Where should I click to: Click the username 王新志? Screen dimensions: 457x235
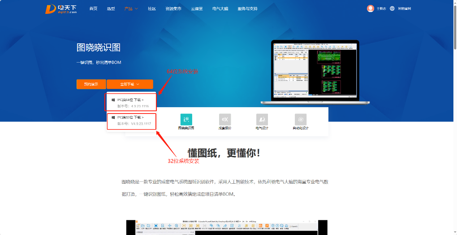coord(381,9)
